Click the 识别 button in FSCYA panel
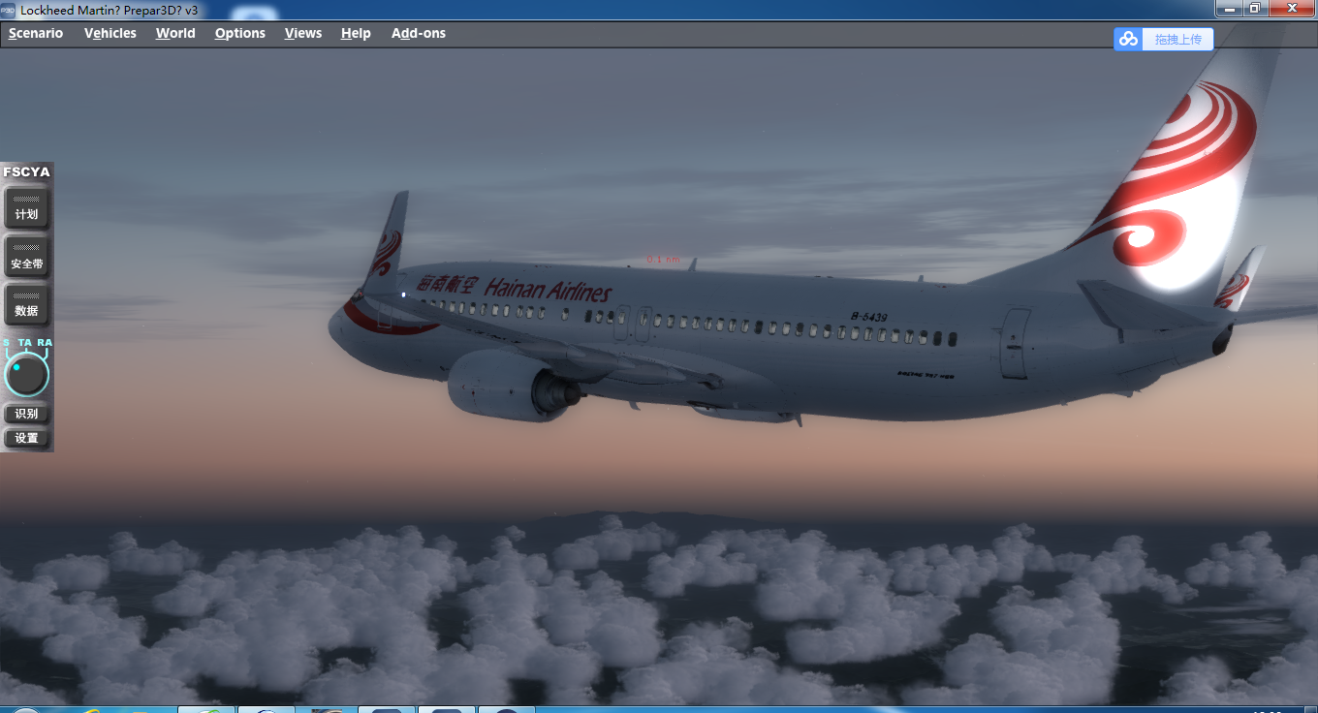The width and height of the screenshot is (1318, 713). click(26, 414)
